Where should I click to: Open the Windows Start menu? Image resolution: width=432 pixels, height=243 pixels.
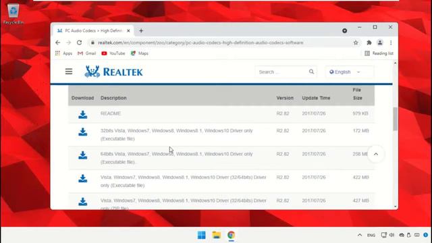(x=201, y=235)
